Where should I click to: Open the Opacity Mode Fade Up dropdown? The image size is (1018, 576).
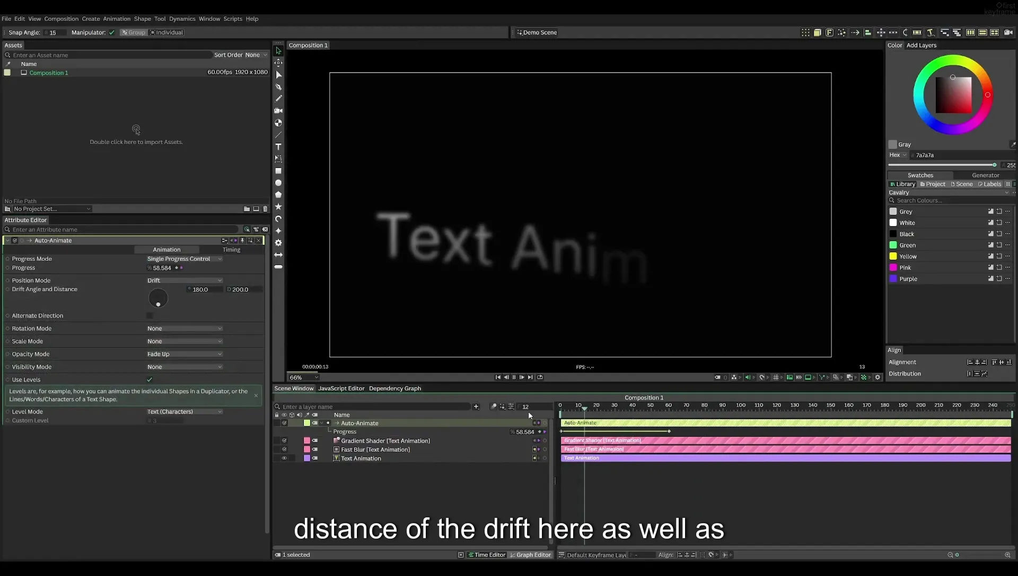click(185, 354)
